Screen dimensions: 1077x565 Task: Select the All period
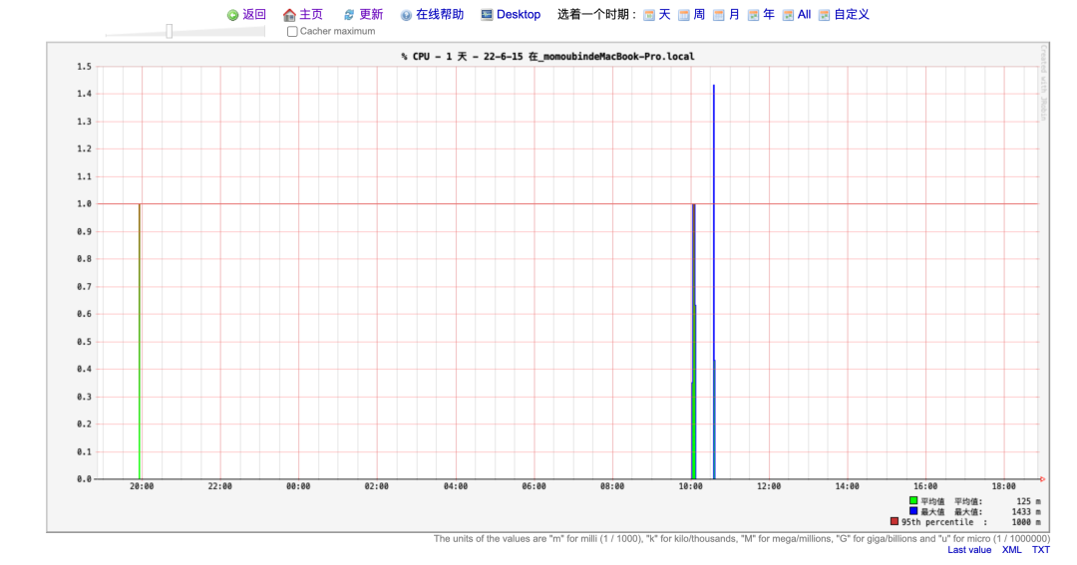805,14
